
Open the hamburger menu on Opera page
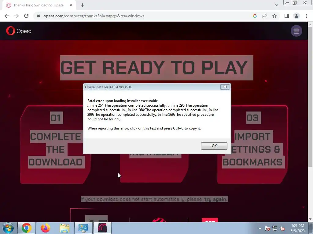tap(296, 31)
